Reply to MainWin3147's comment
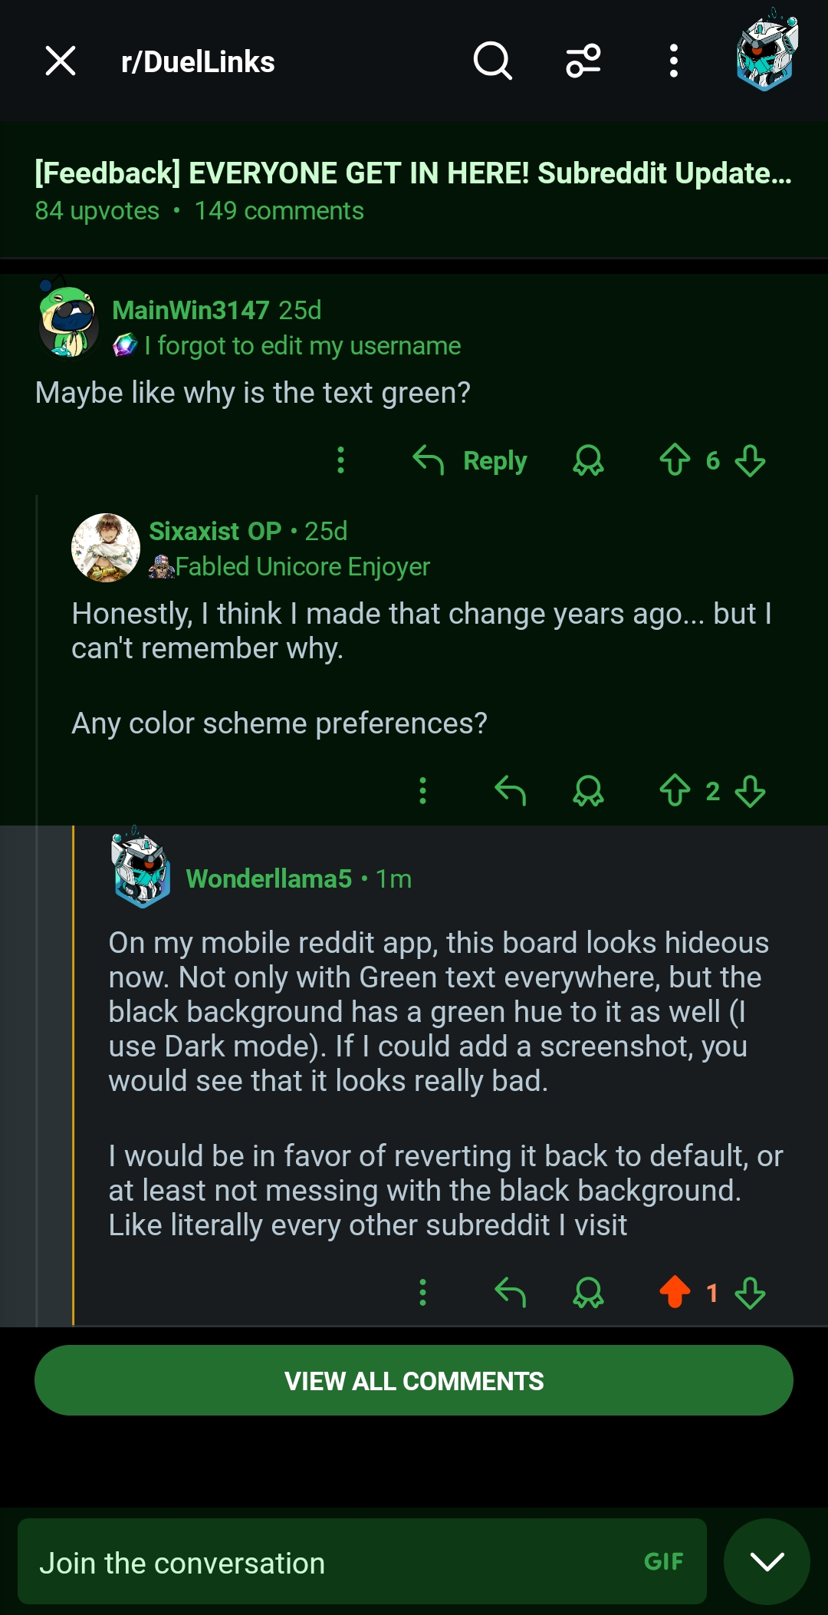Screen dimensions: 828x1615 [471, 460]
